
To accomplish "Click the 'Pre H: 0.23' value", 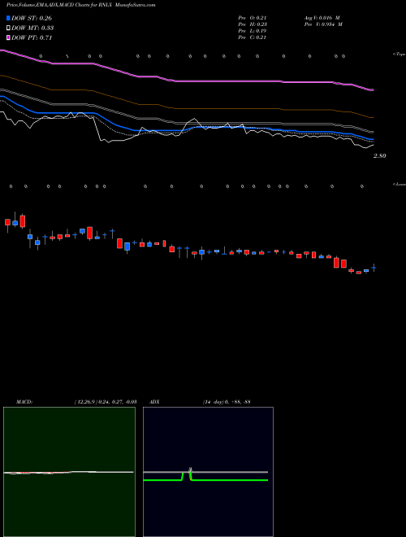I will [x=253, y=24].
